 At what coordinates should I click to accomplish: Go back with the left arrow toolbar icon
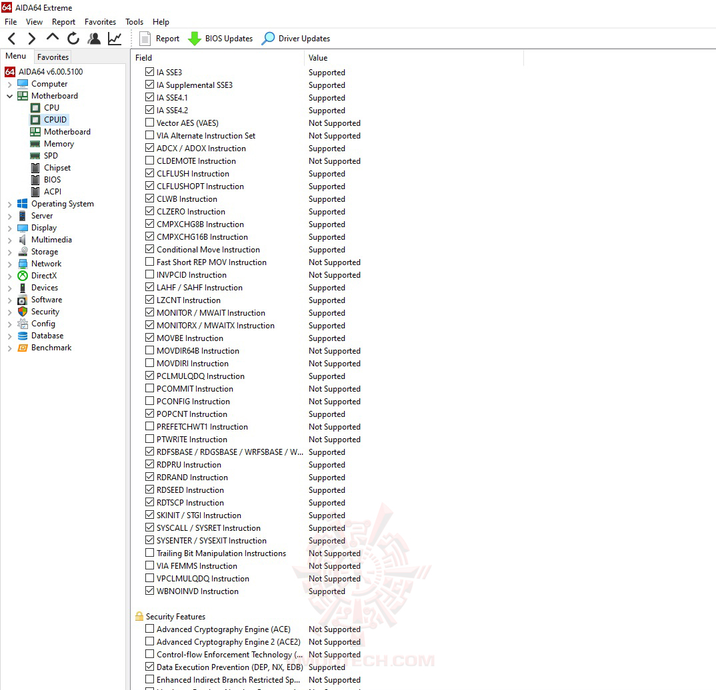pos(12,39)
